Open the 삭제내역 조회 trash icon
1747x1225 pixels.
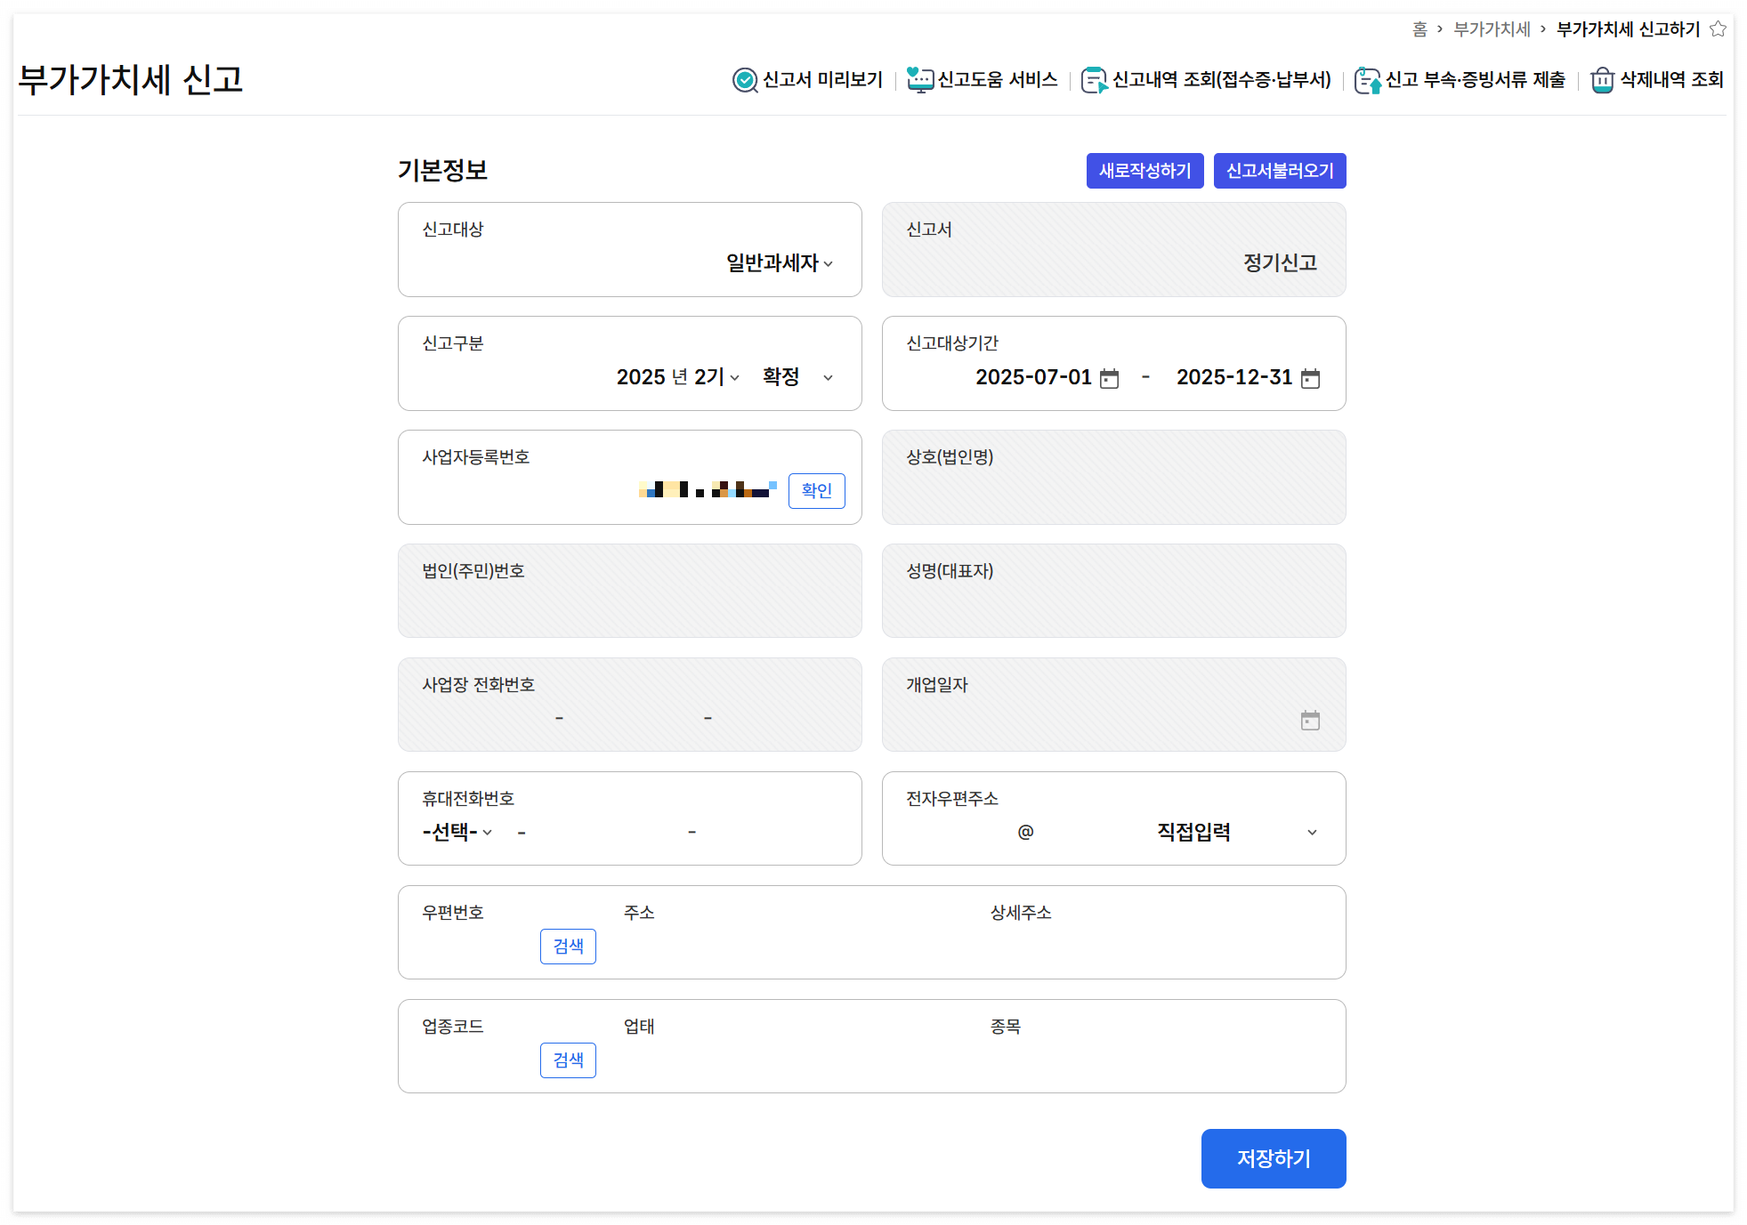click(1601, 80)
